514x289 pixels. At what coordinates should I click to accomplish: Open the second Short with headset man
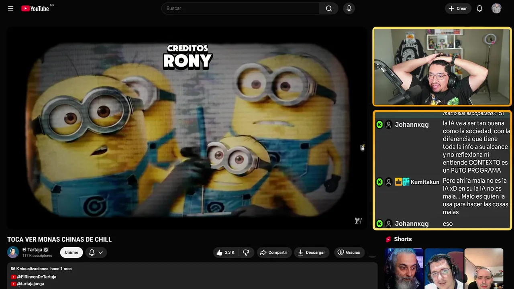tap(444, 269)
